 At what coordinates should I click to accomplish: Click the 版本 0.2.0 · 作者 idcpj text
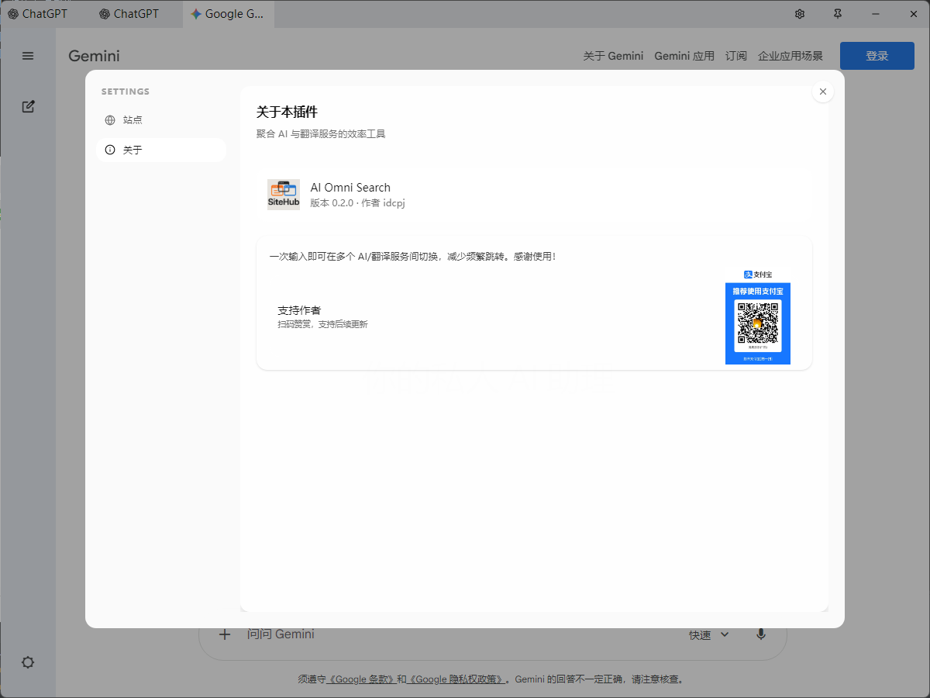tap(357, 203)
